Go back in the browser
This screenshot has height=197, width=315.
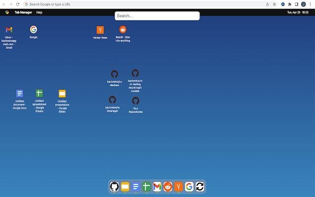(4, 4)
